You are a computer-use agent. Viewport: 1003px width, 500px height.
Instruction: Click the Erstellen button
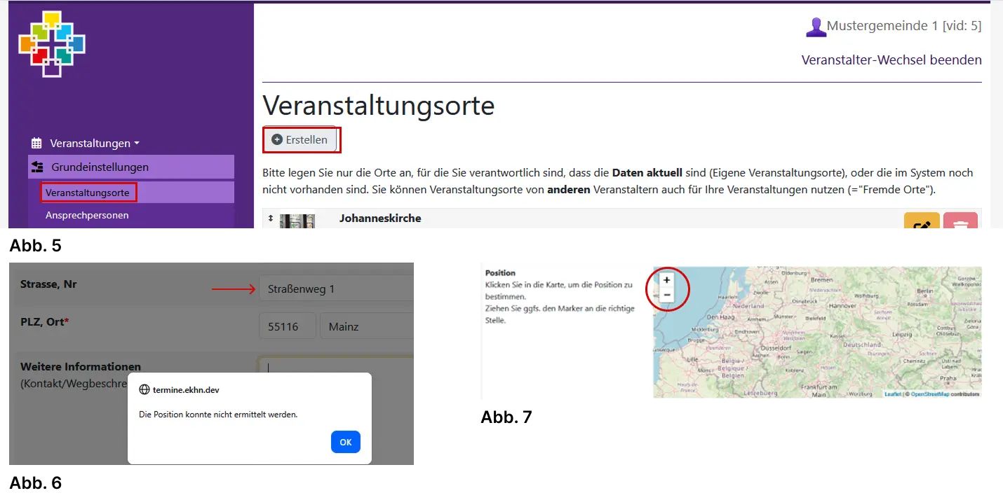tap(301, 140)
